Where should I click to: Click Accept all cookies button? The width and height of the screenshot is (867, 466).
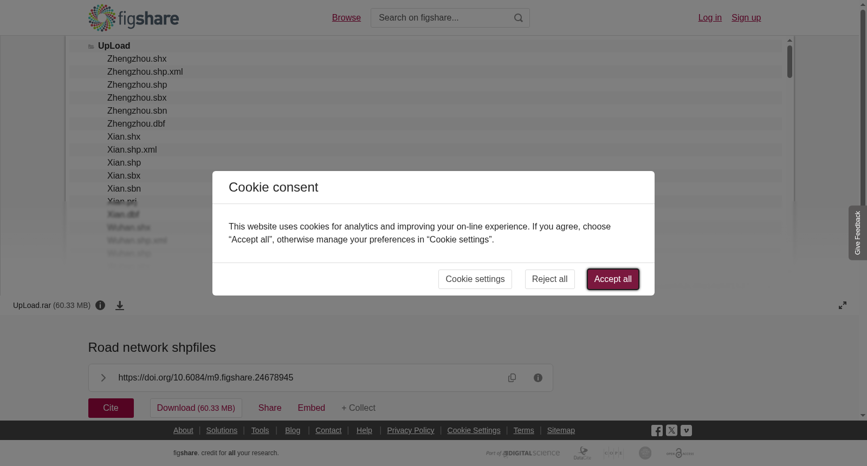613,279
